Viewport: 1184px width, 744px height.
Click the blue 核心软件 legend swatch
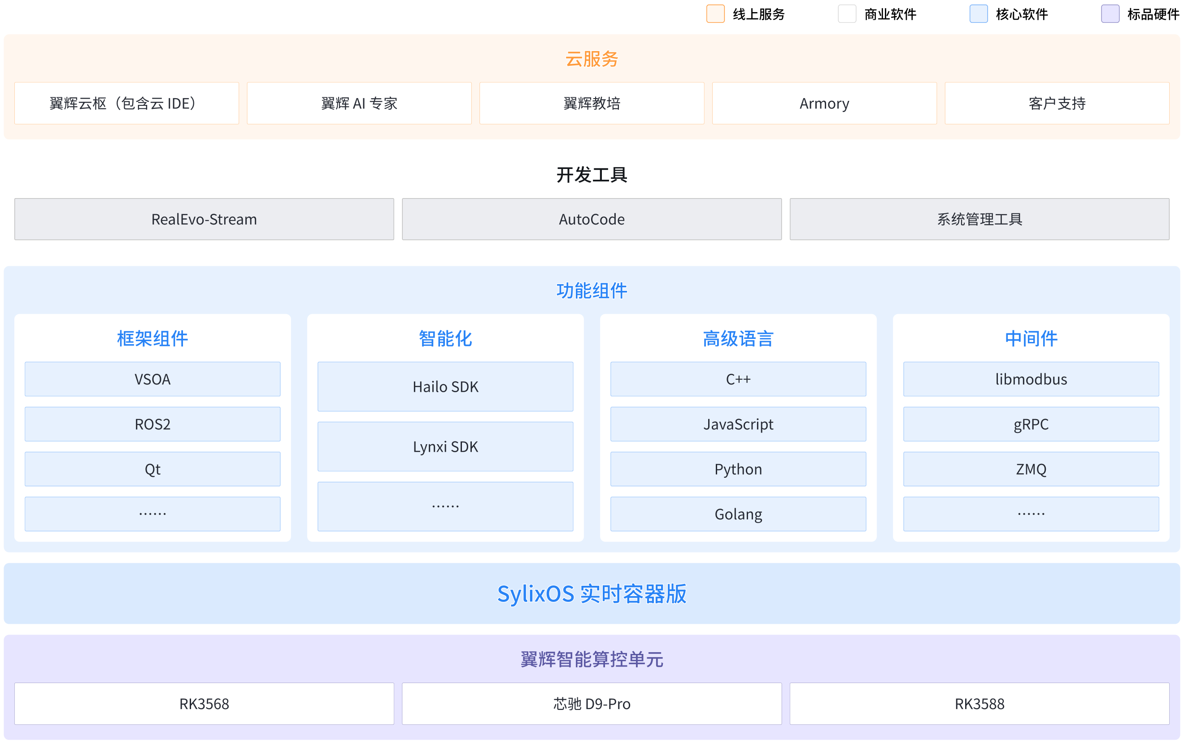pyautogui.click(x=979, y=14)
